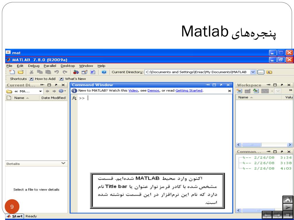This screenshot has width=294, height=220.
Task: Open the Profiler toolbar icon
Action: (93, 72)
